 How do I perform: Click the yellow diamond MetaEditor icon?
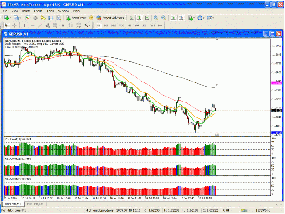(x=91, y=18)
